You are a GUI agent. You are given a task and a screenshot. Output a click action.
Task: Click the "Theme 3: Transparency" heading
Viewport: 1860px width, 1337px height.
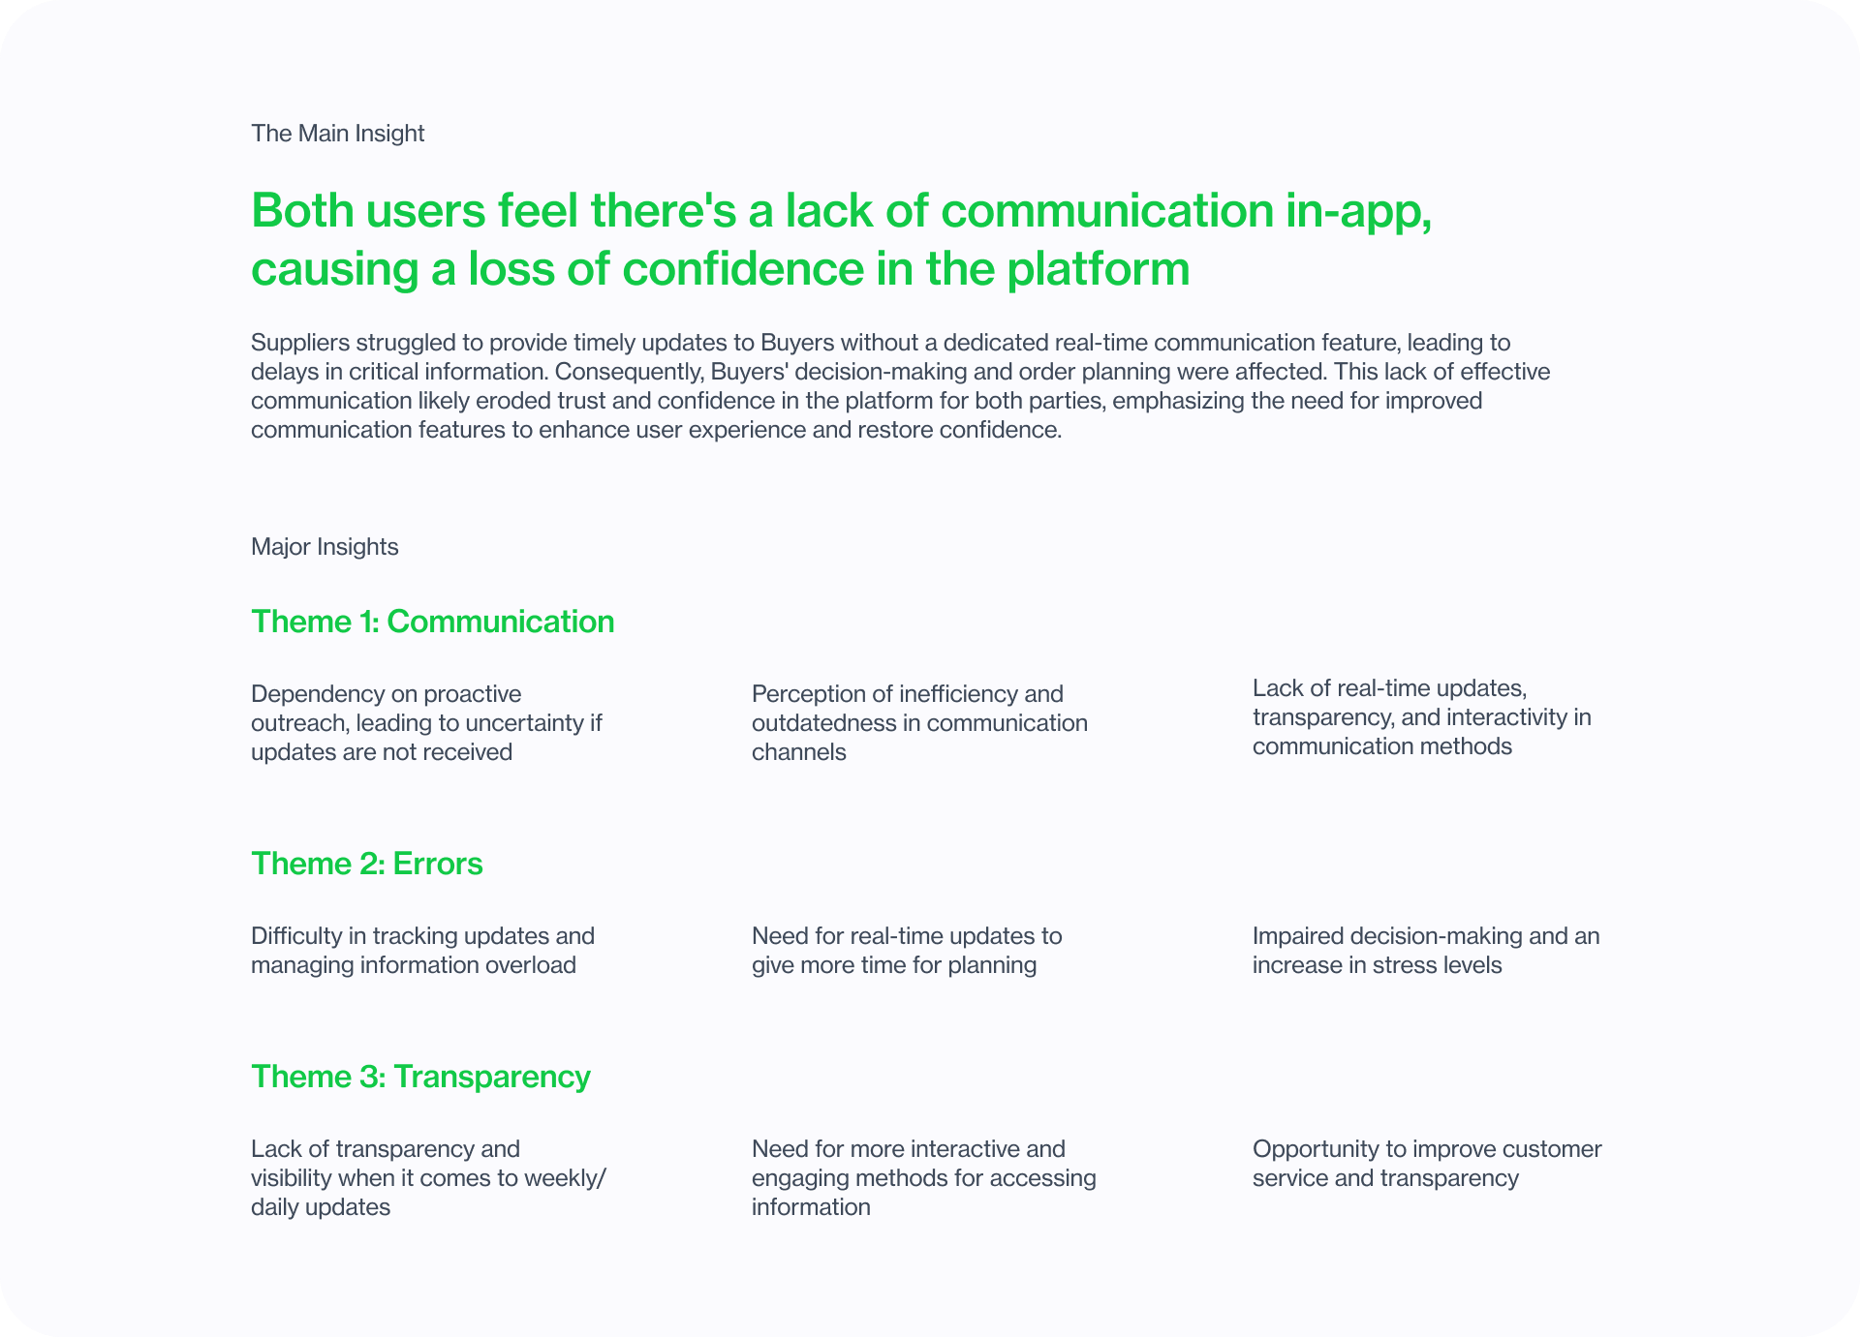pos(420,1077)
